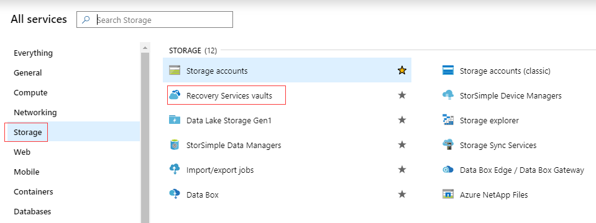Open StorSimple Data Managers
Viewport: 596px width, 223px height.
234,146
